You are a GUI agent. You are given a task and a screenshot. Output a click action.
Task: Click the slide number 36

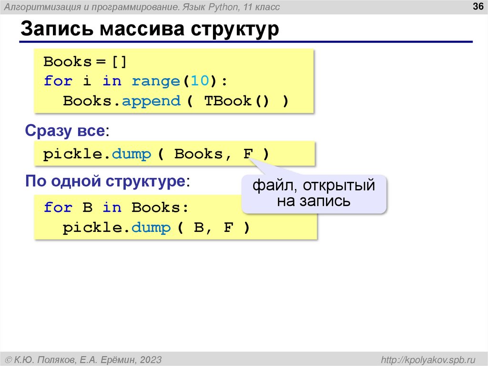(478, 6)
